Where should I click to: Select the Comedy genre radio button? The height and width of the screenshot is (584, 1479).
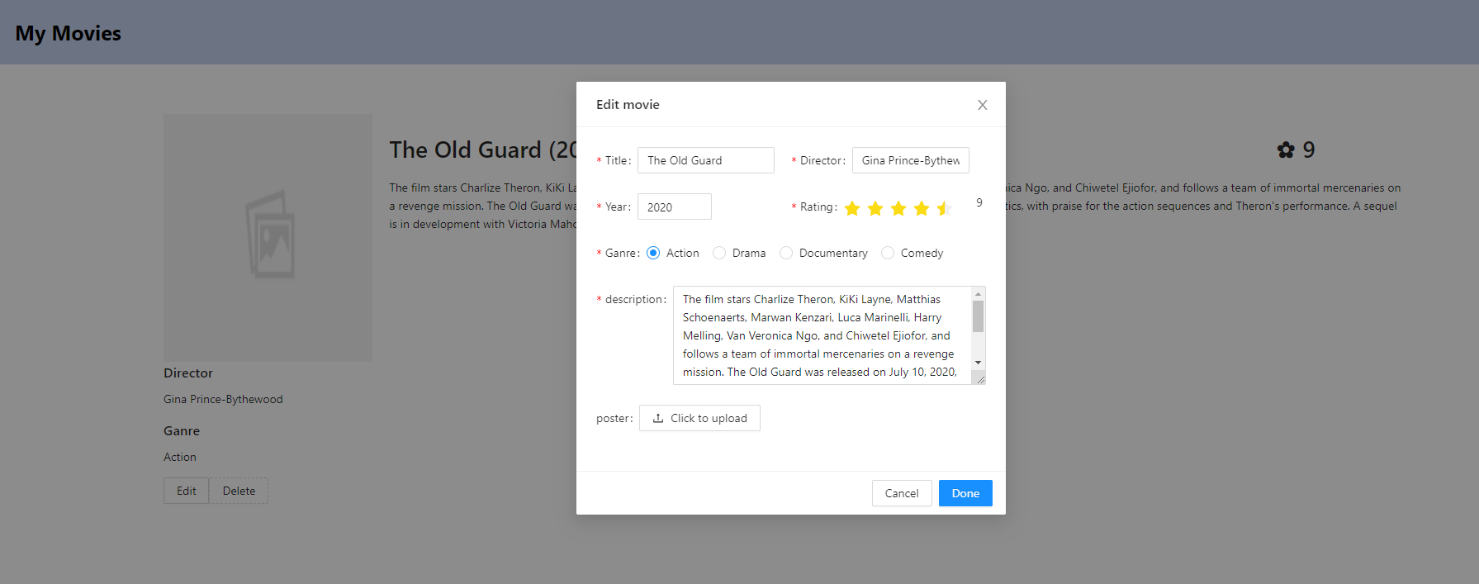[888, 253]
